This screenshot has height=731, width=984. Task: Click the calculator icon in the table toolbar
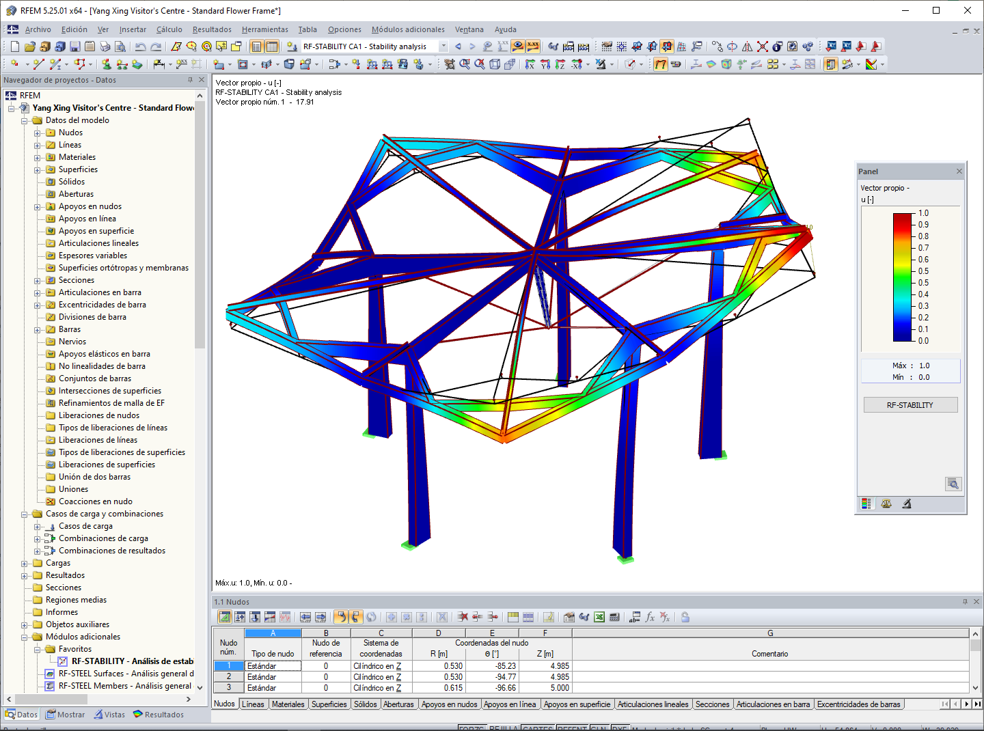pyautogui.click(x=613, y=617)
